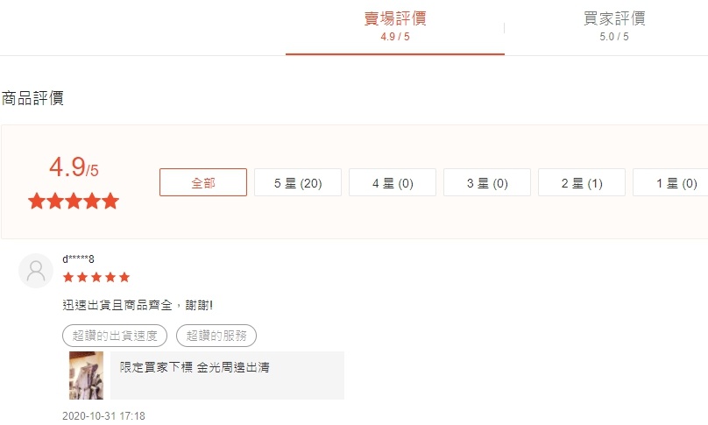Open the reviewed product thumbnail image

pos(86,376)
